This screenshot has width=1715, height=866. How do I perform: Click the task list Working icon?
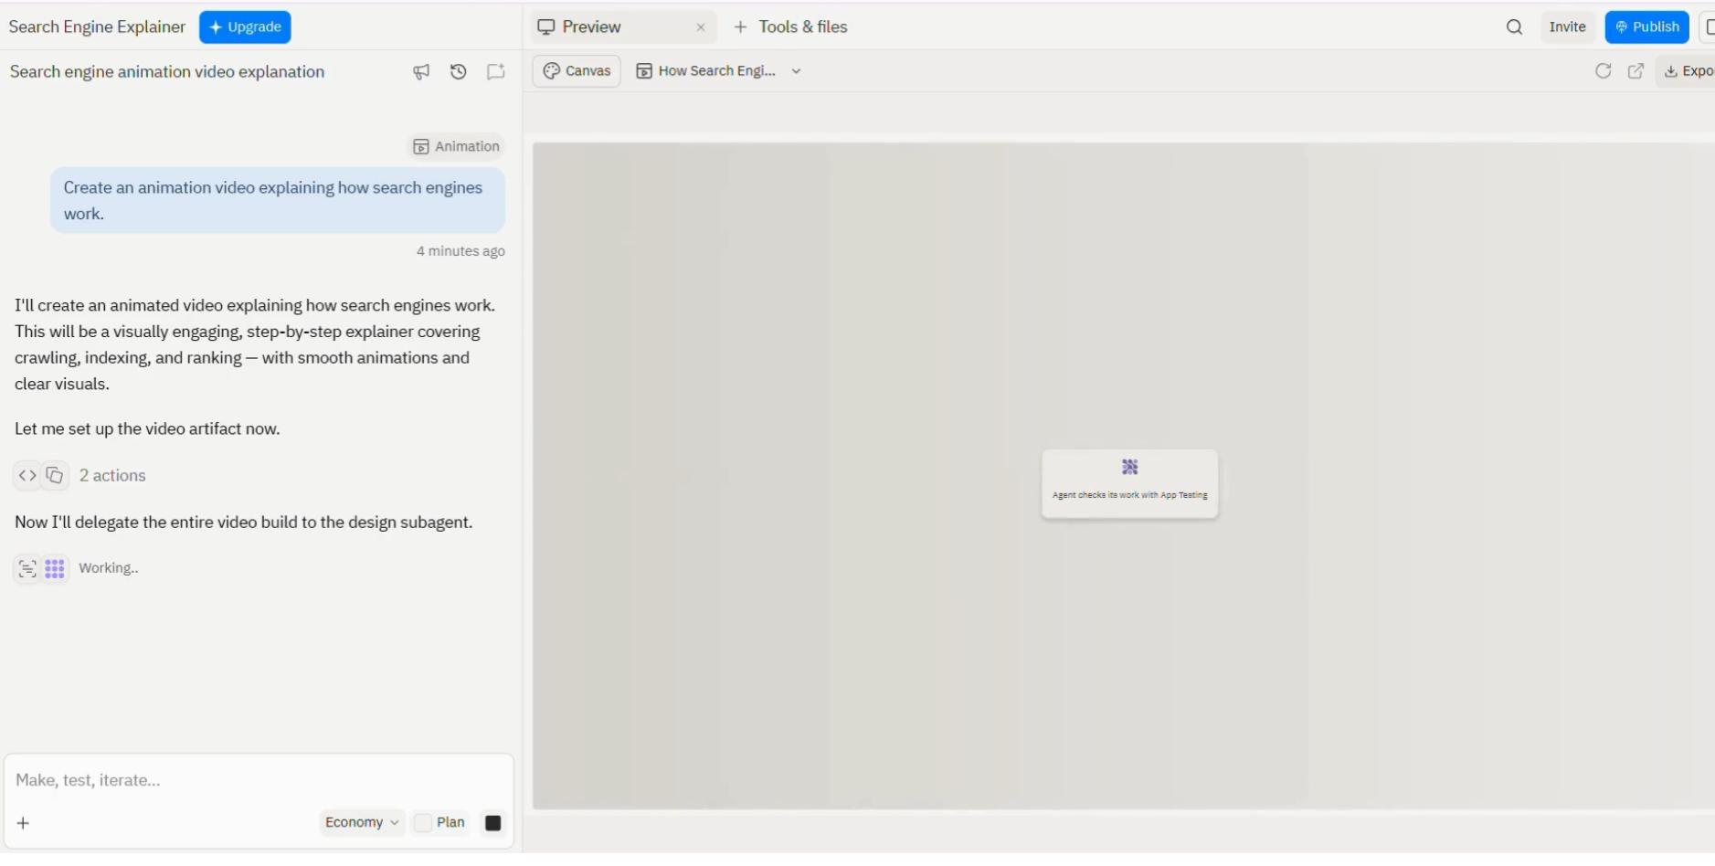(27, 568)
